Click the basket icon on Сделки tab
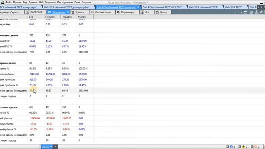The image size is (265, 149). click(x=73, y=12)
